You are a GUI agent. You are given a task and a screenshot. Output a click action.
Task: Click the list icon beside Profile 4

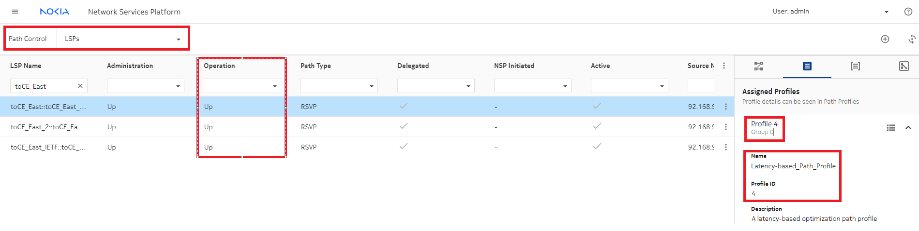click(890, 128)
